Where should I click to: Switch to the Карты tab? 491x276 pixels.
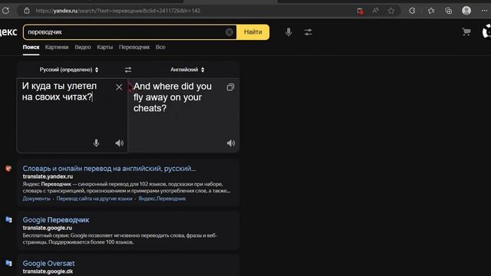click(104, 48)
